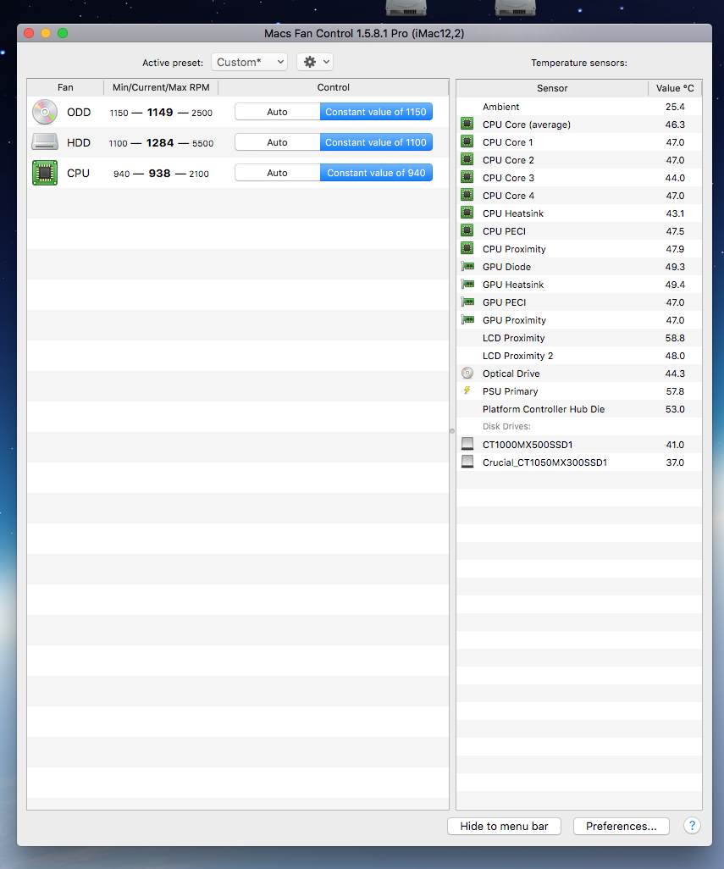The image size is (724, 869).
Task: Select the Ambient temperature sensor row
Action: pos(550,107)
